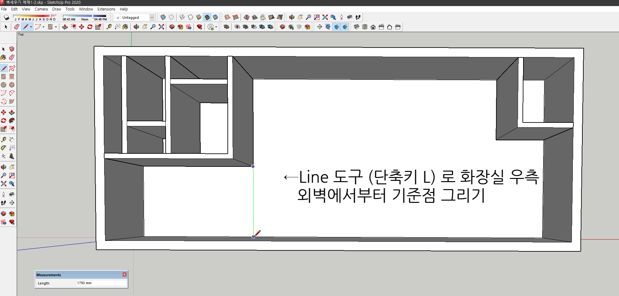Open the sign-in account dropdown
Viewport: 619px width, 296px height.
coord(215,27)
